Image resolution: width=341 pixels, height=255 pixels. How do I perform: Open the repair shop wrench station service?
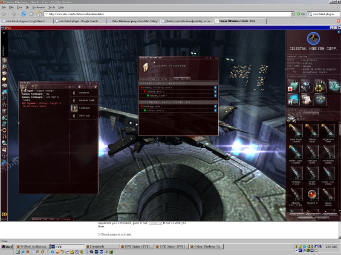click(x=306, y=86)
